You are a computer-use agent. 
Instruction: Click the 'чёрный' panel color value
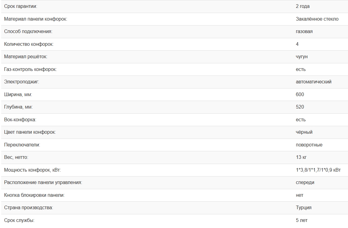pyautogui.click(x=304, y=132)
